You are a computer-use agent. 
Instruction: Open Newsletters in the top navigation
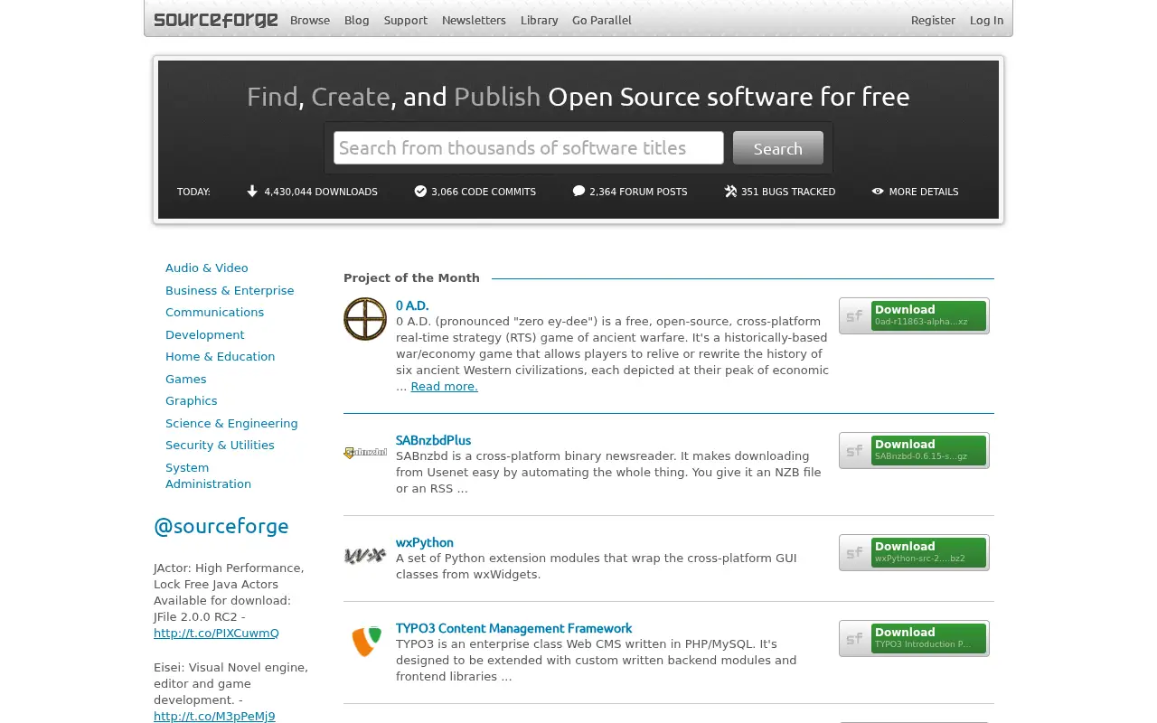coord(474,20)
